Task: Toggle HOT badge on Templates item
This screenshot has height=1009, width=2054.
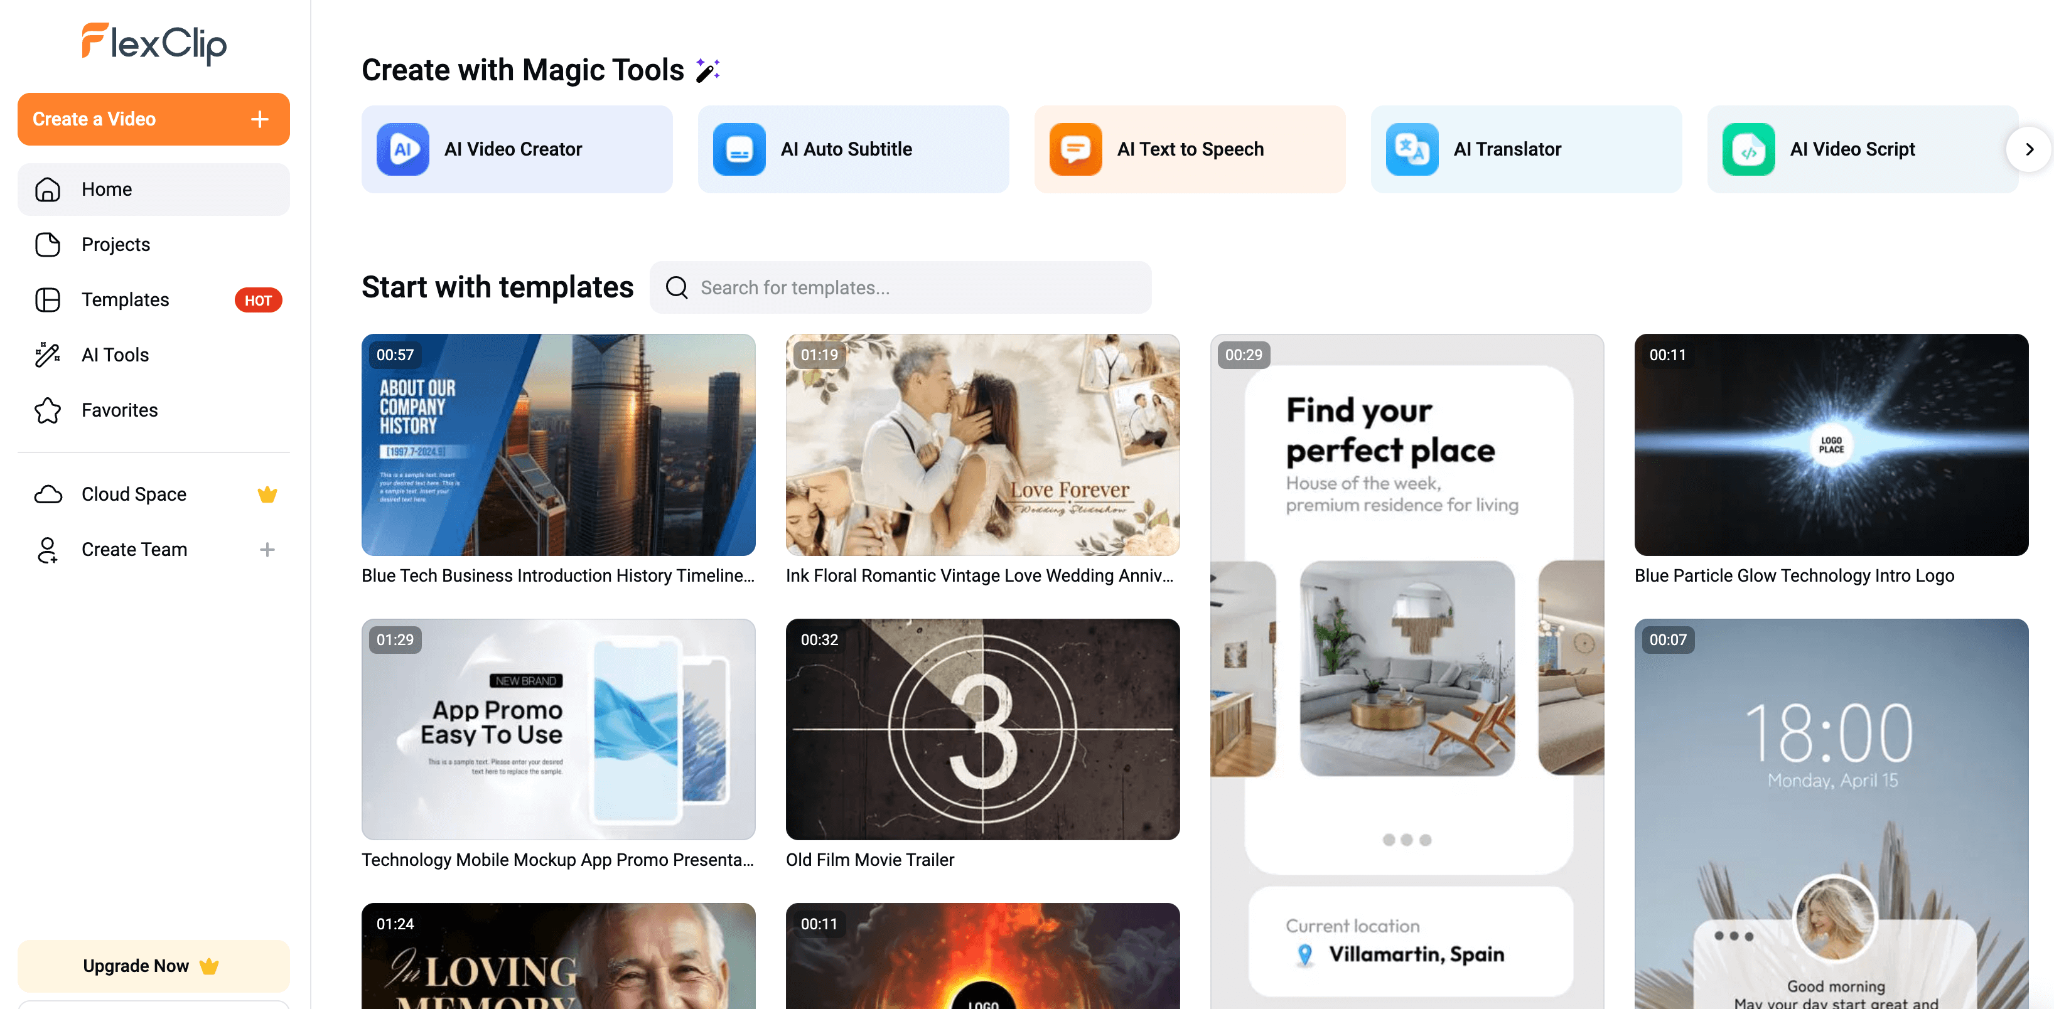Action: tap(258, 300)
